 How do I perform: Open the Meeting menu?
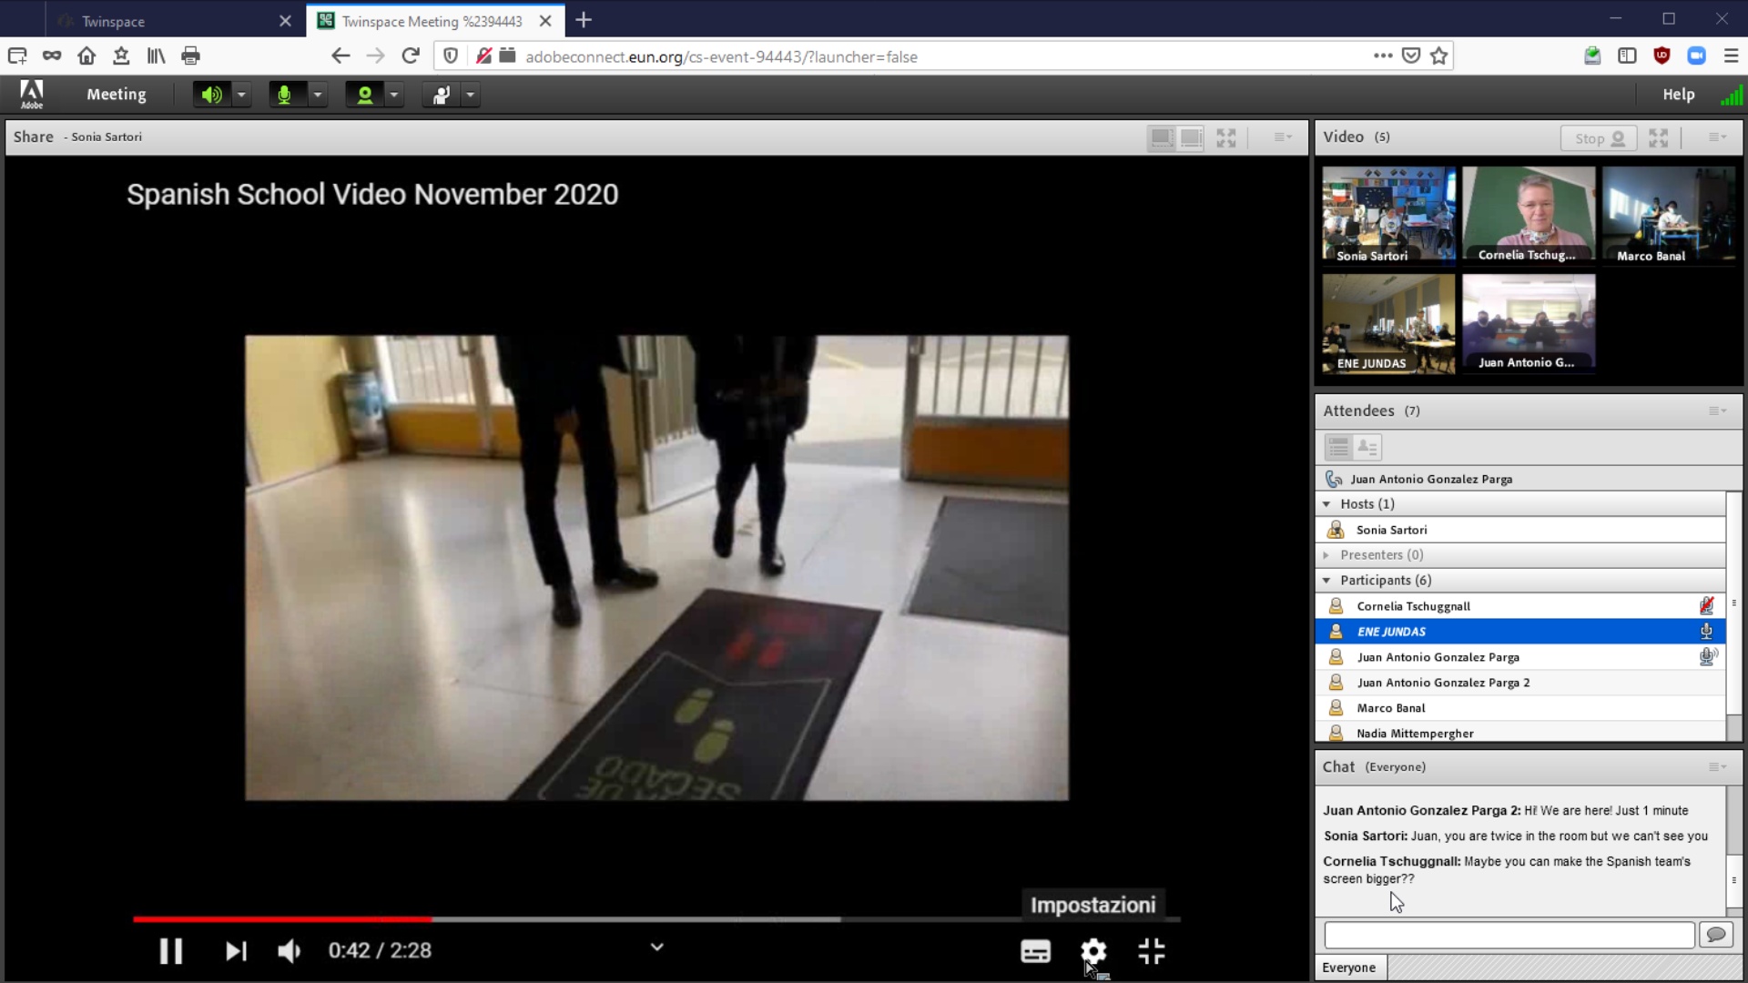pyautogui.click(x=116, y=95)
